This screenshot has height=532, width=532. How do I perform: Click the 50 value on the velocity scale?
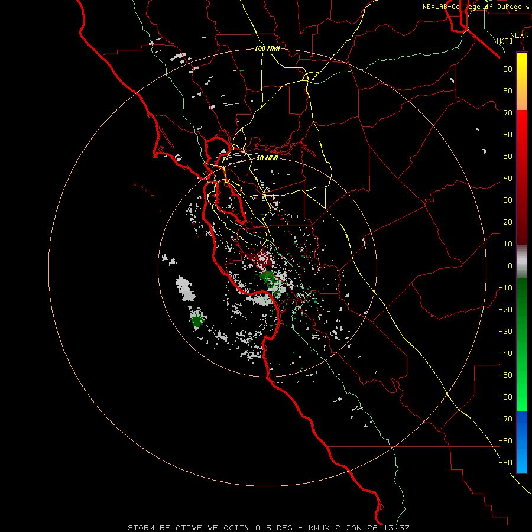point(508,157)
